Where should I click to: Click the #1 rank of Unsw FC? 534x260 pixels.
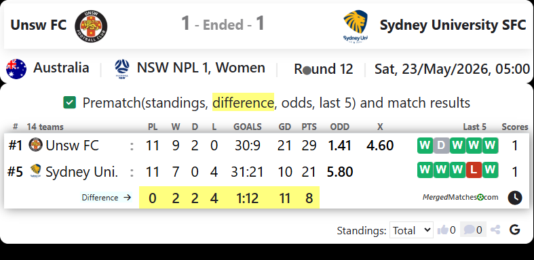[x=16, y=146]
